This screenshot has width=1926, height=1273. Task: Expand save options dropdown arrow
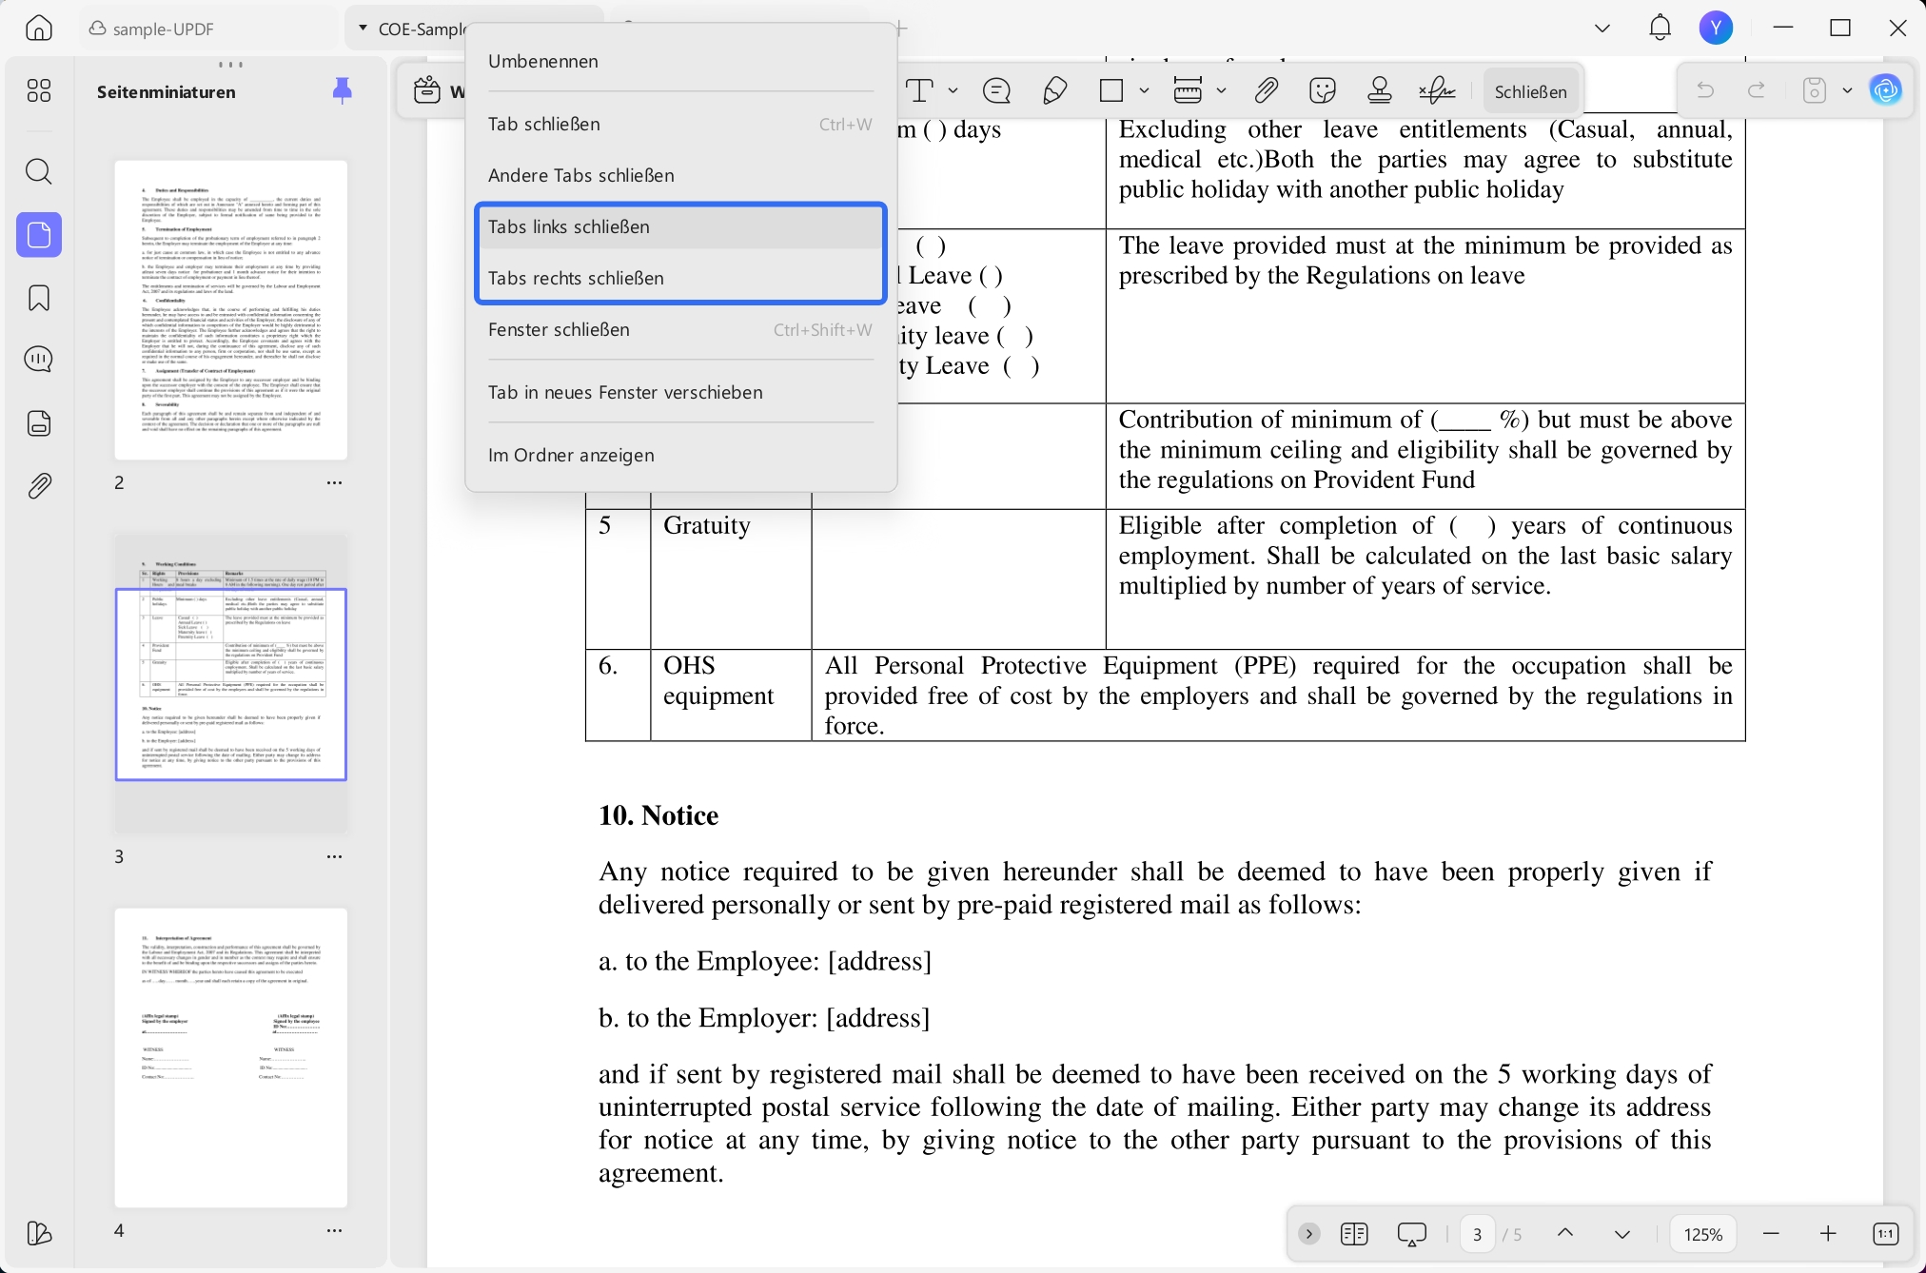coord(1848,91)
